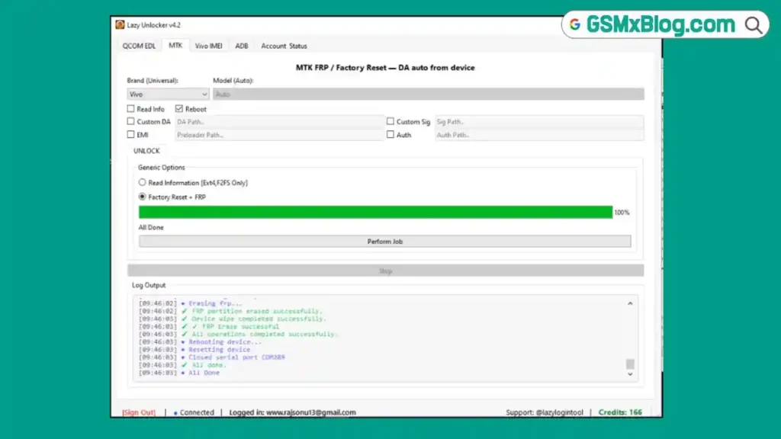Tick the EMI checkbox
This screenshot has width=781, height=439.
coord(130,134)
